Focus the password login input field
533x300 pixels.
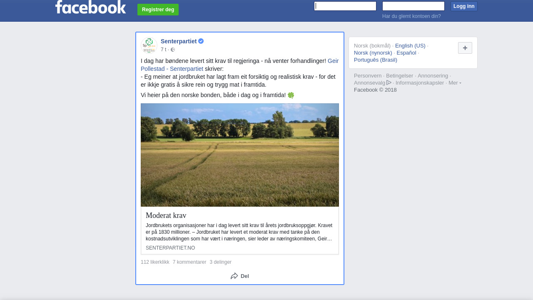point(413,6)
